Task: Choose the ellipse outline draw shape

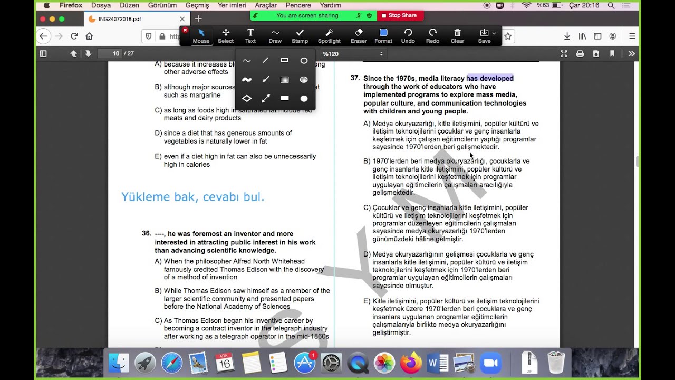Action: (304, 61)
